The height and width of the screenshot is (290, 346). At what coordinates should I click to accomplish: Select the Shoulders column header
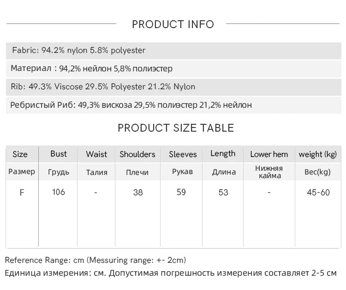coord(137,154)
